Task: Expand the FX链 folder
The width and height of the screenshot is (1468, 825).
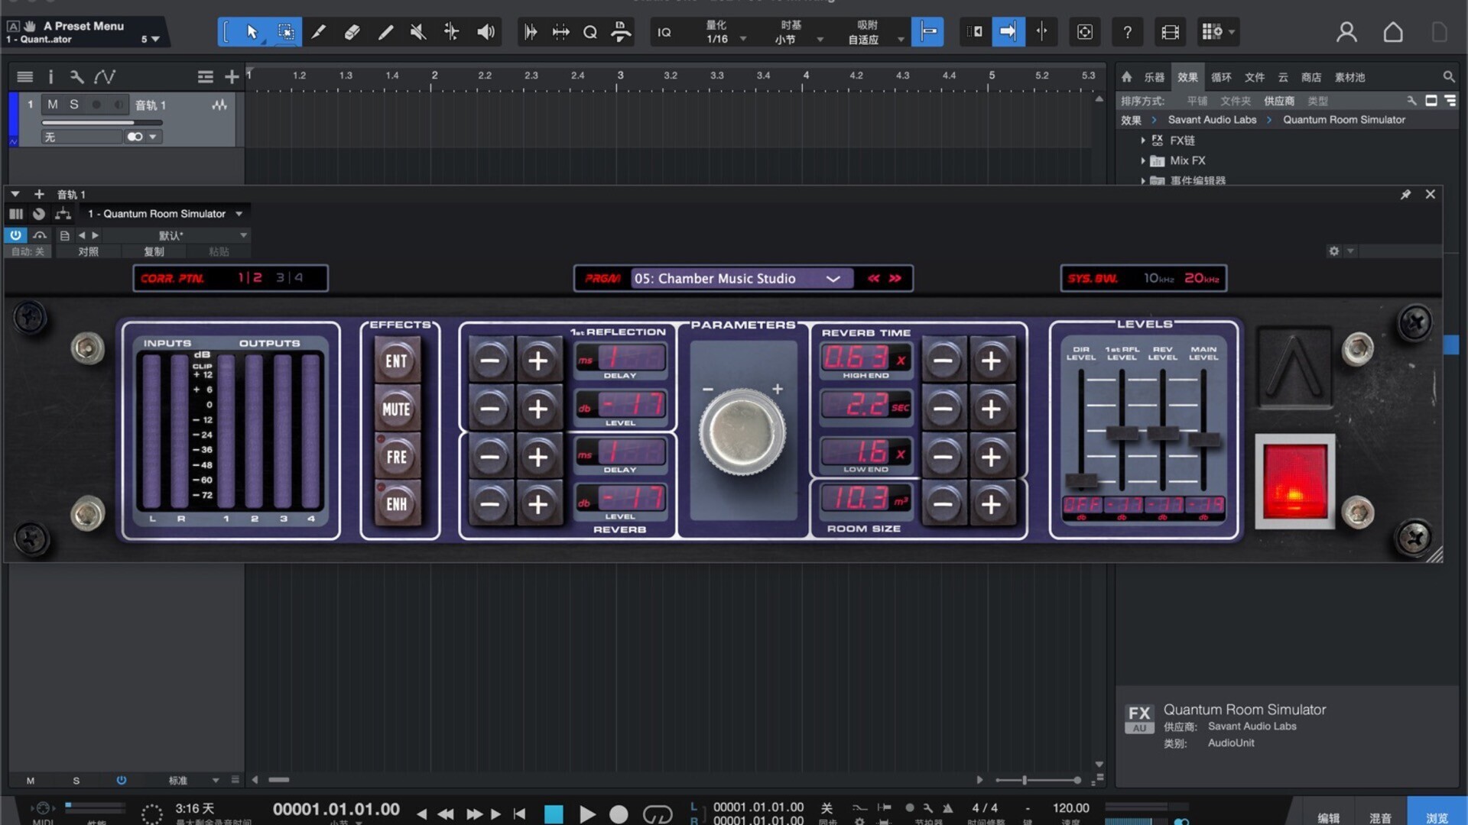Action: 1143,141
